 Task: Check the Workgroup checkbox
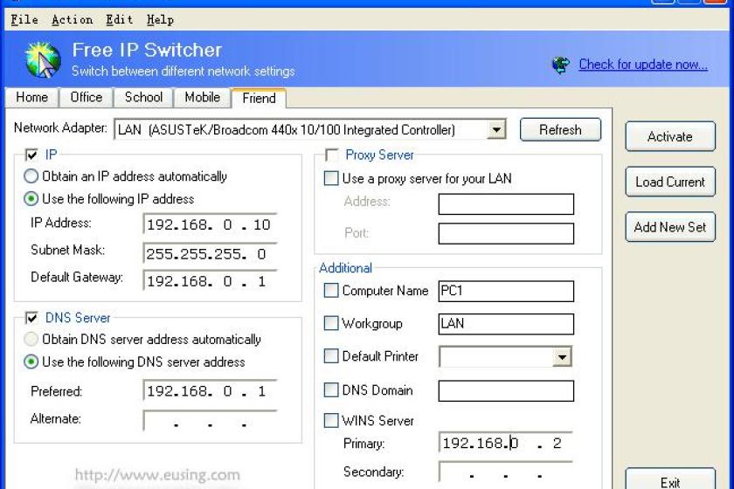coord(331,323)
